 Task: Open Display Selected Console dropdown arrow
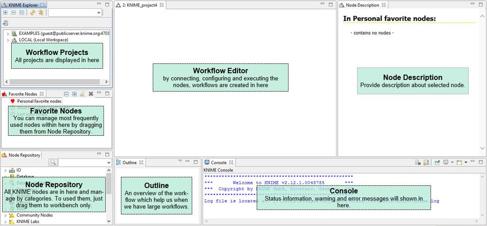[452, 162]
